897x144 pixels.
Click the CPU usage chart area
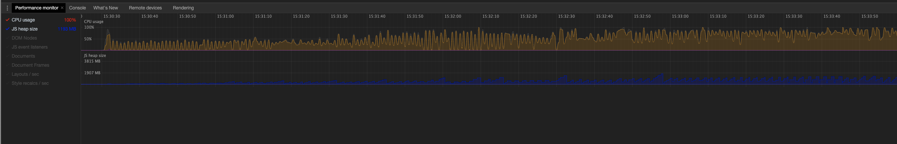(x=489, y=35)
